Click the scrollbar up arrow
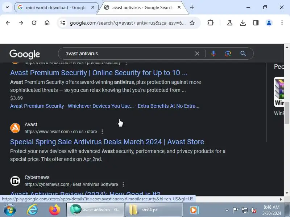The height and width of the screenshot is (217, 290). coord(287,47)
